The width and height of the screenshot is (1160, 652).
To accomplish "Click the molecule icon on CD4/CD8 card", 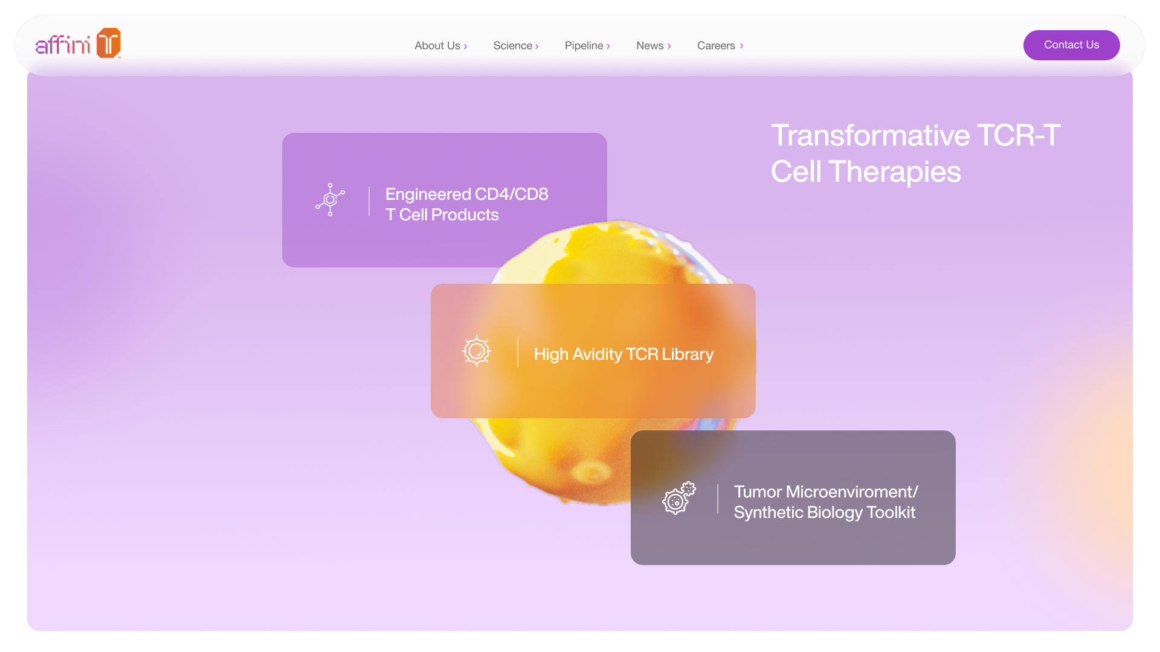I will [x=330, y=200].
